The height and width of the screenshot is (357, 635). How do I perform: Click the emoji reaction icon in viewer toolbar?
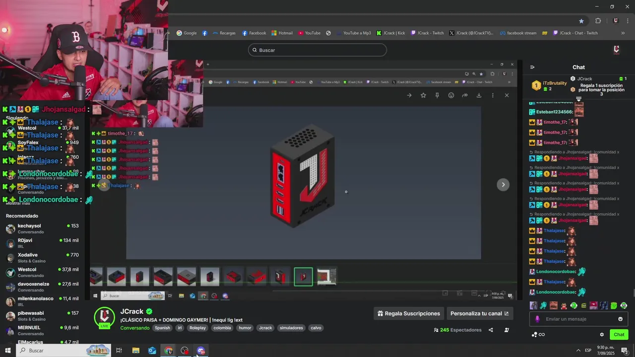tap(451, 95)
